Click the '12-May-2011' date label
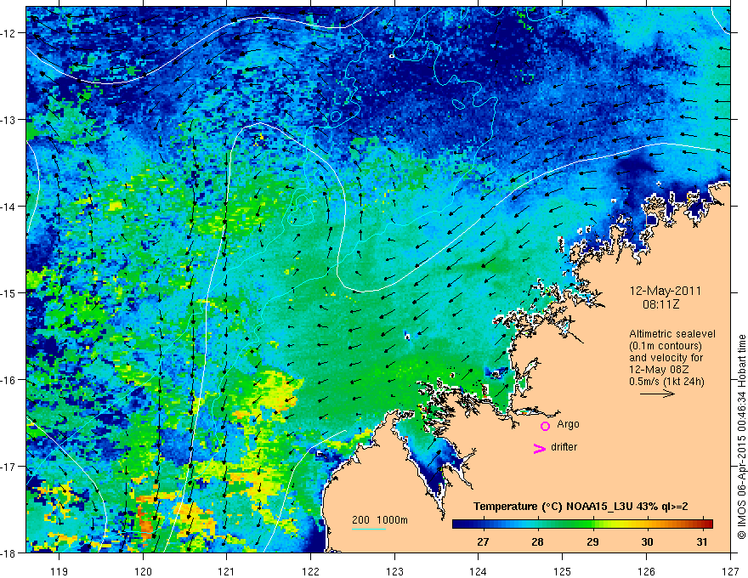This screenshot has height=578, width=748. 666,291
